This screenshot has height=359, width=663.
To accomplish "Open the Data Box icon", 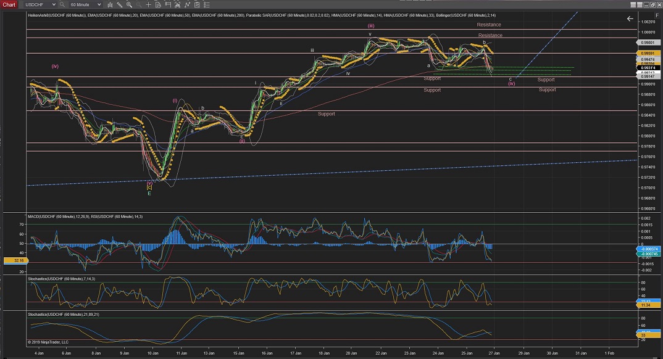I will pos(157,4).
